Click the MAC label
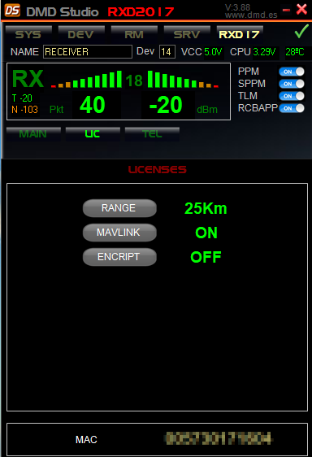This screenshot has width=312, height=457. pos(86,439)
